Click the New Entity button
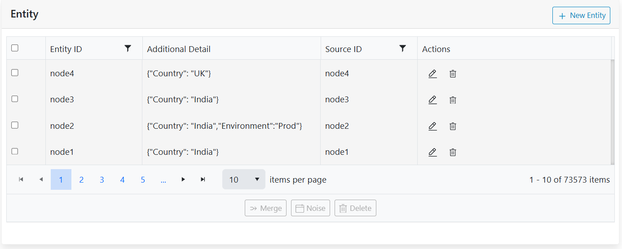Screen dimensions: 622x249 [x=581, y=15]
